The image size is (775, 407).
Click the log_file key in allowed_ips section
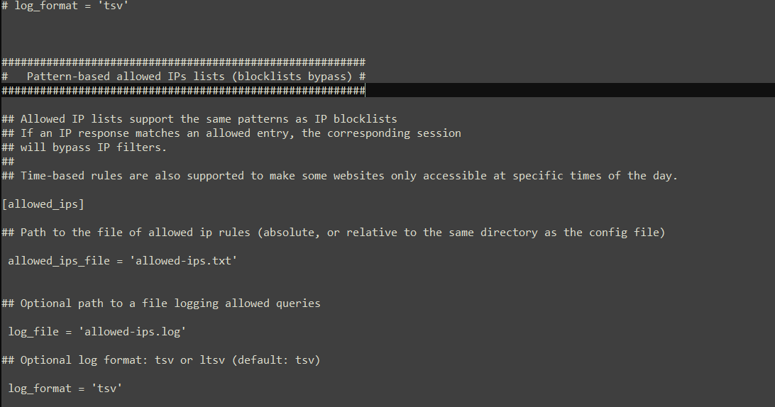click(33, 332)
